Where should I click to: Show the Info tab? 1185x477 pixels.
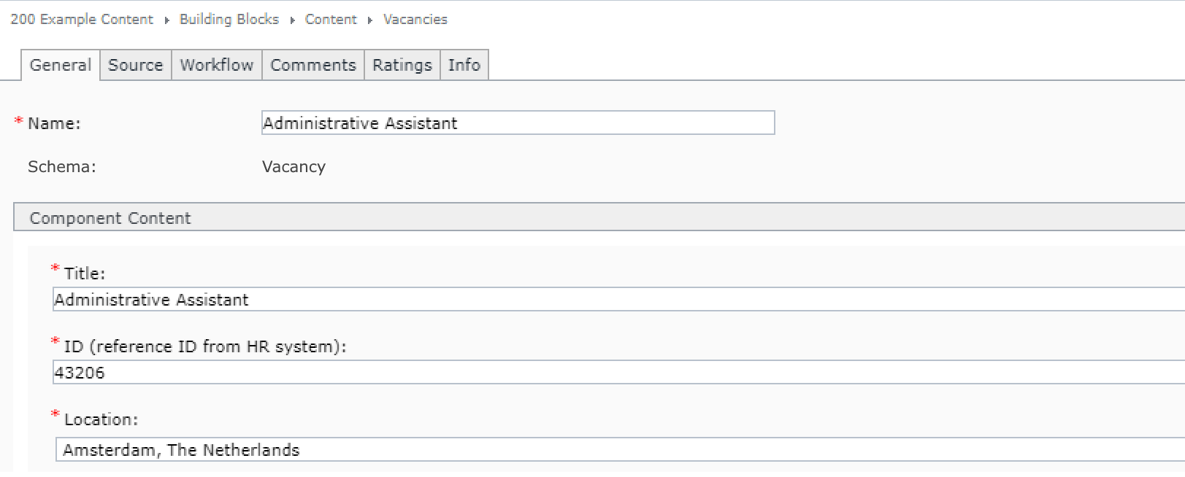(464, 65)
